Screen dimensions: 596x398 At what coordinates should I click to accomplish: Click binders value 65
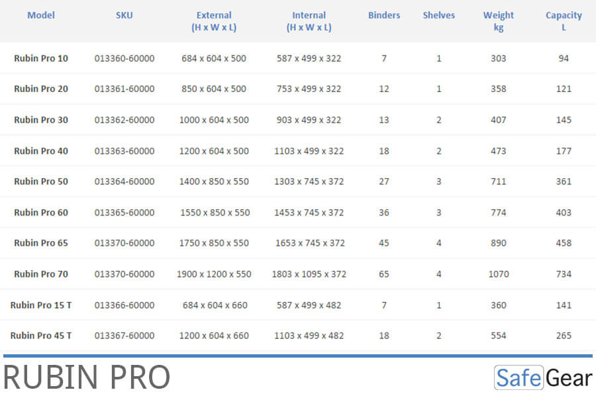pyautogui.click(x=384, y=274)
